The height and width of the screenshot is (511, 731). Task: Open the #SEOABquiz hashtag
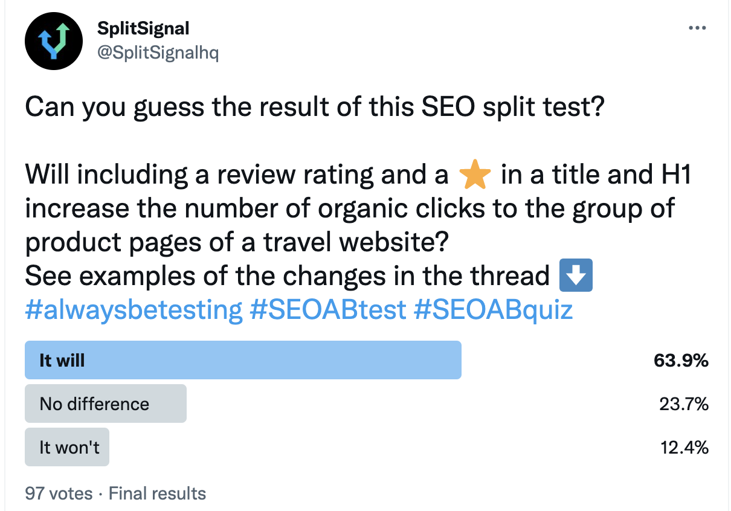click(494, 310)
